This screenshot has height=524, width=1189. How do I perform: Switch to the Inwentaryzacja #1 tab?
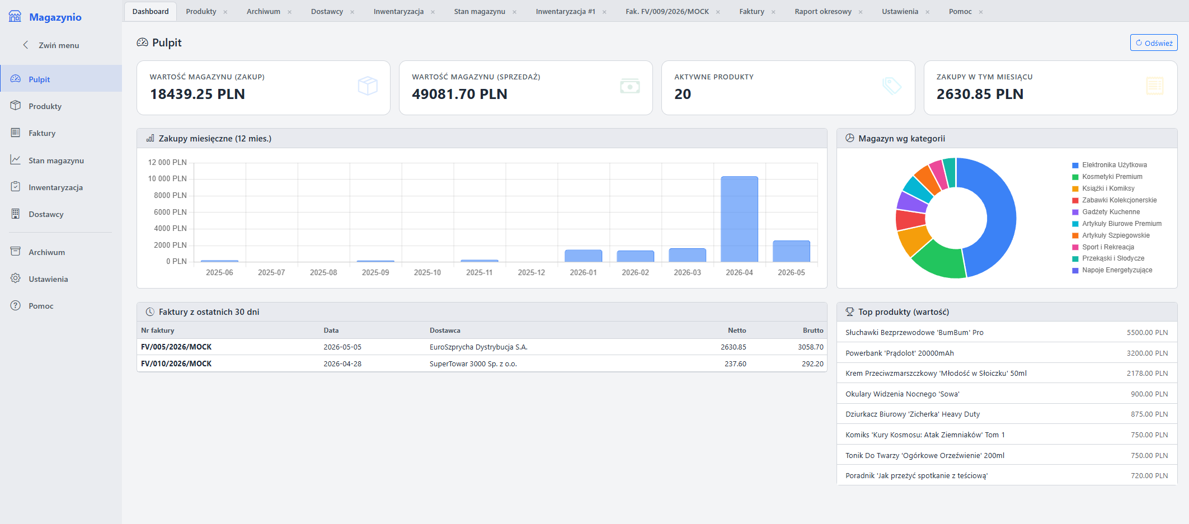[565, 11]
